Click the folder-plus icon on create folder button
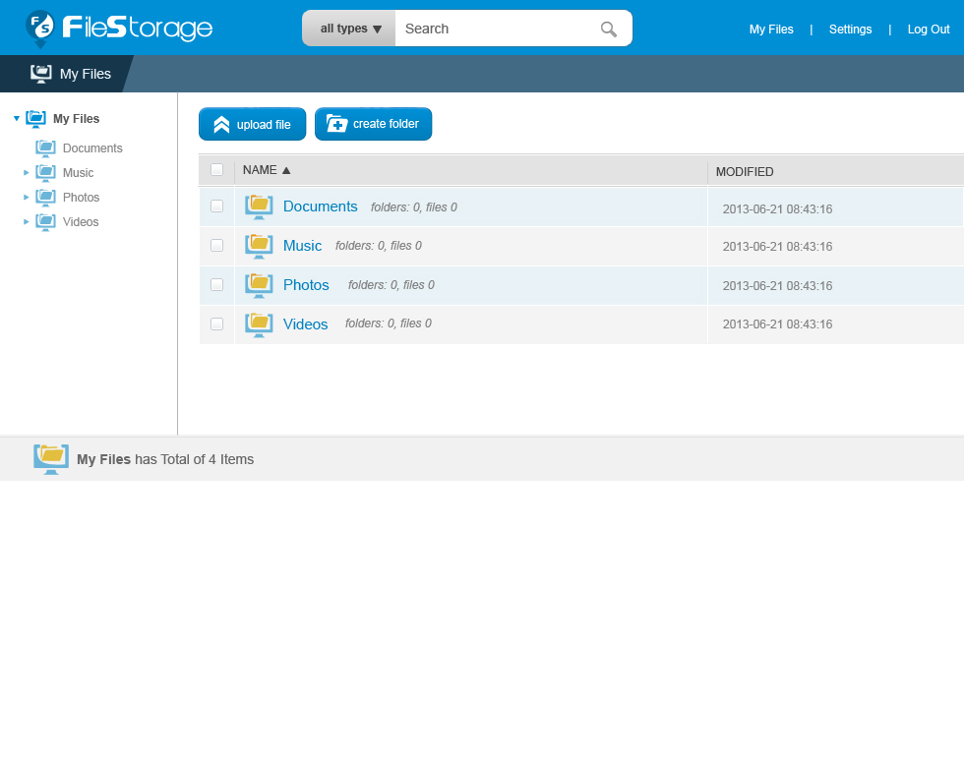The width and height of the screenshot is (964, 765). pos(336,124)
